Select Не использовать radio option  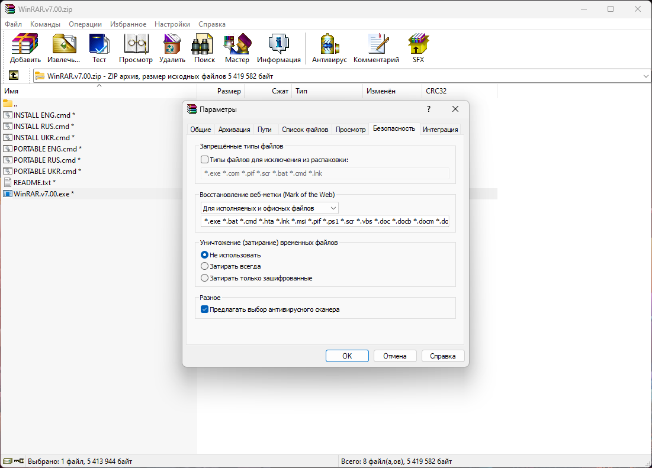204,254
